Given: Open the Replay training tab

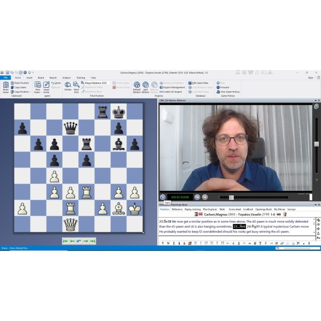Looking at the screenshot, I should [193, 209].
